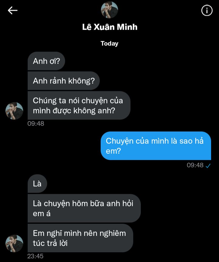The image size is (219, 262).
Task: Tap 'Em nghĩ mình nên nghiêm túc' message
Action: click(x=80, y=238)
